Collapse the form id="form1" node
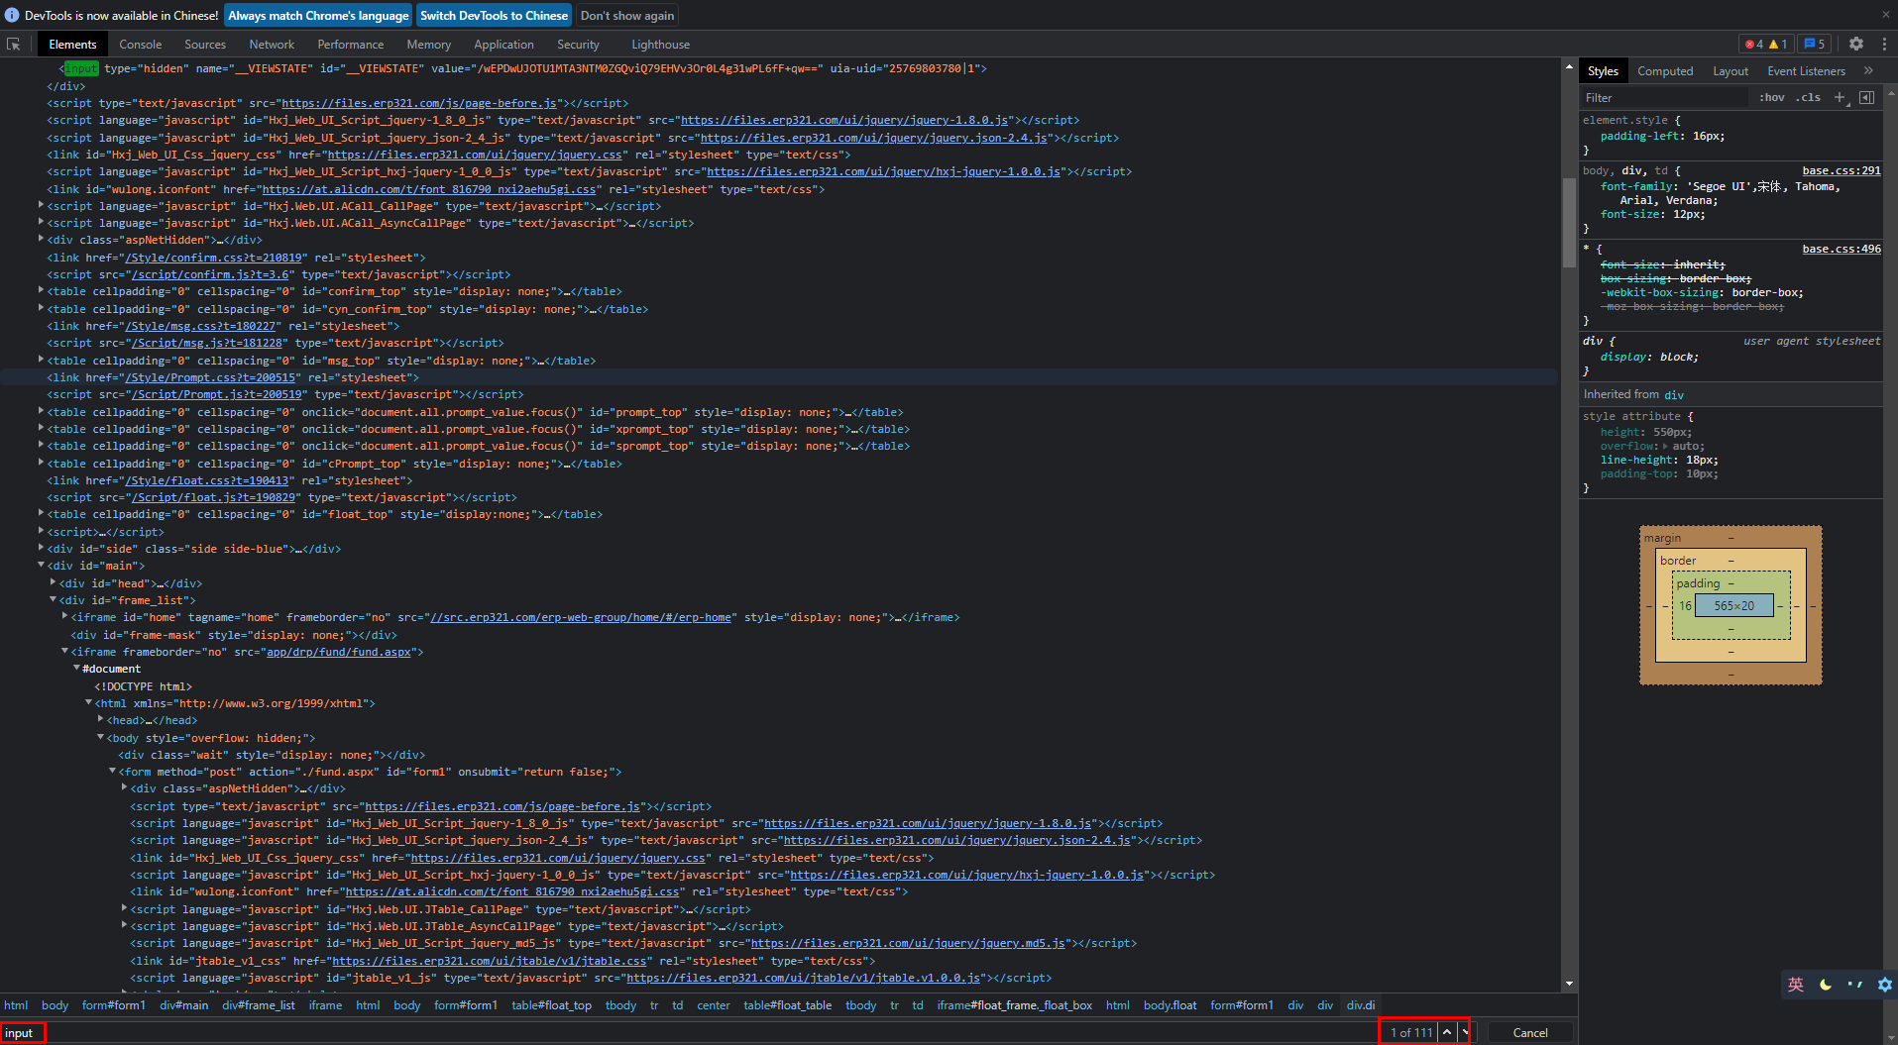Image resolution: width=1898 pixels, height=1045 pixels. point(112,772)
